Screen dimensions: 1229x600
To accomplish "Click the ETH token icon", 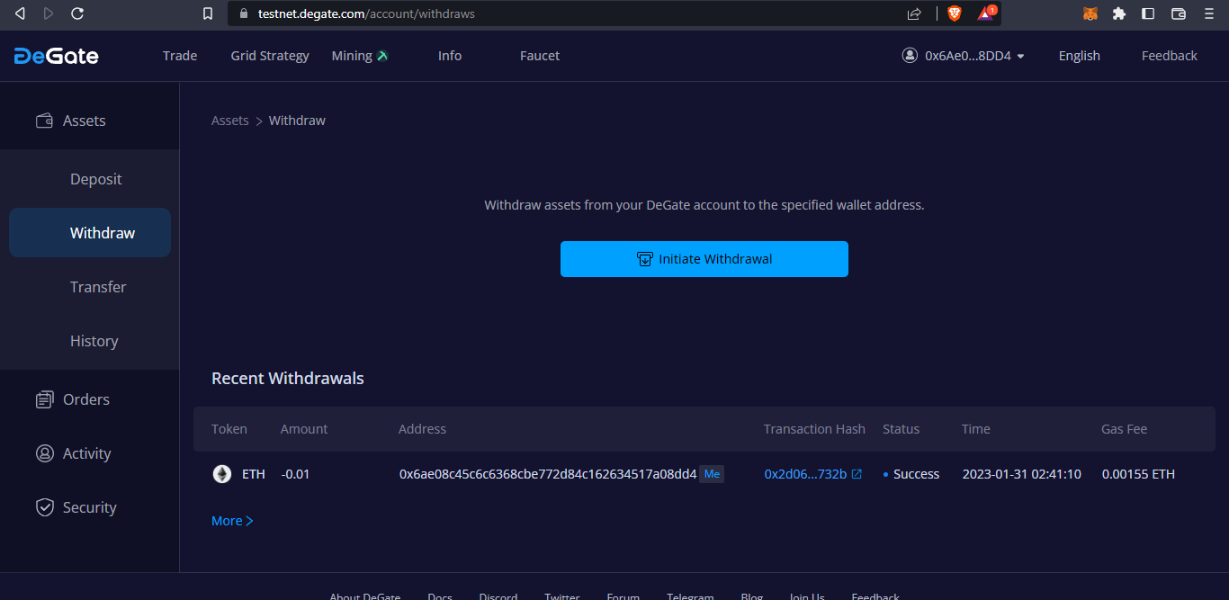I will pyautogui.click(x=221, y=474).
